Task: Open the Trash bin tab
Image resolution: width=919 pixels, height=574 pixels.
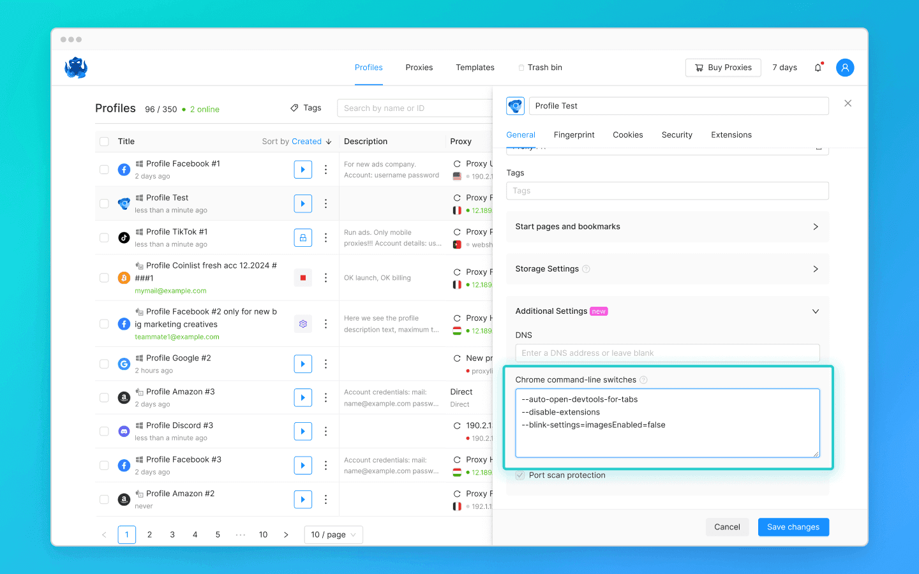Action: click(540, 68)
